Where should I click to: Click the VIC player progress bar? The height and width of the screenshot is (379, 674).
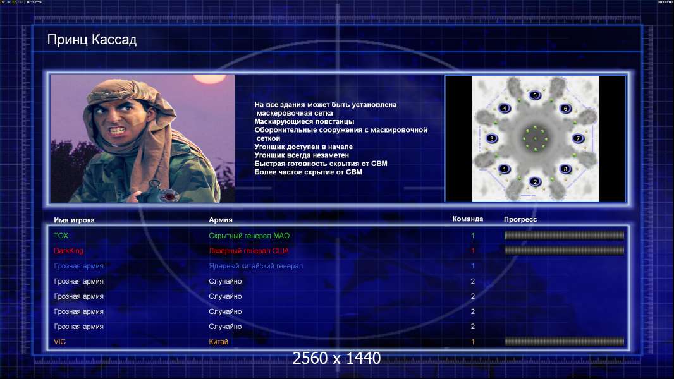564,342
